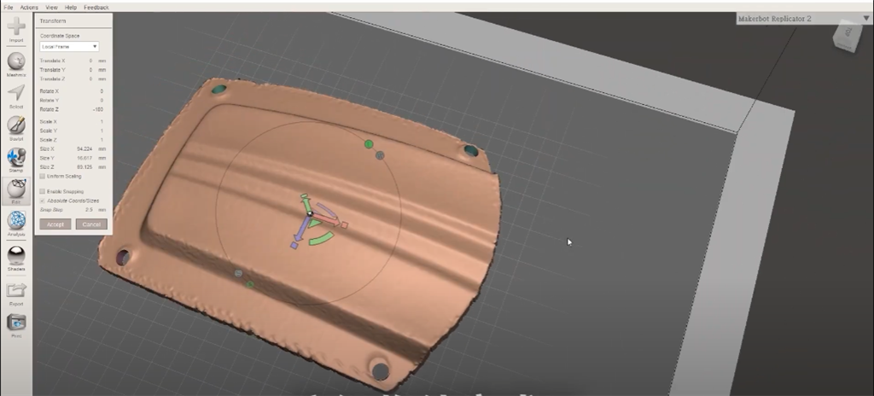Open the File menu
Viewport: 874px width, 396px height.
[8, 7]
